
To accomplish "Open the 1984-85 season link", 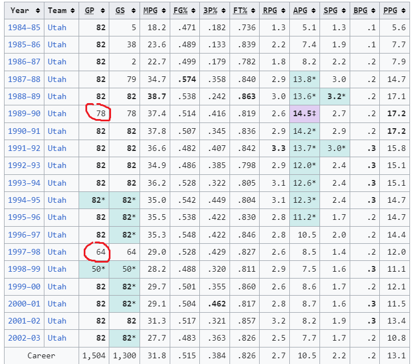I will coord(24,27).
